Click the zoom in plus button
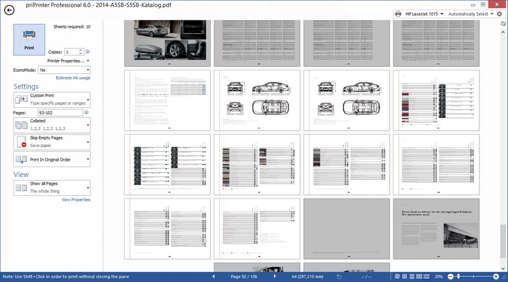508x282 pixels. coord(496,276)
